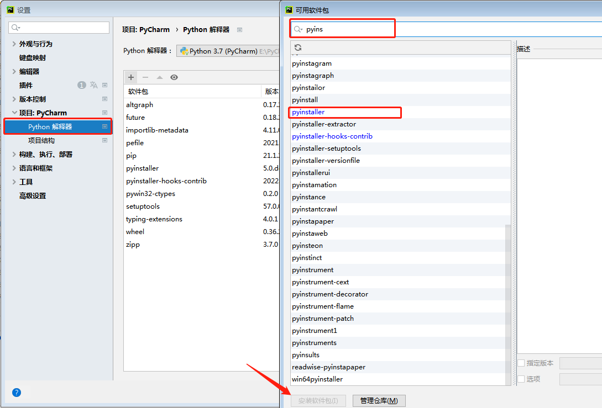Click the available packages list scrollbar
602x408 pixels.
coord(508,305)
